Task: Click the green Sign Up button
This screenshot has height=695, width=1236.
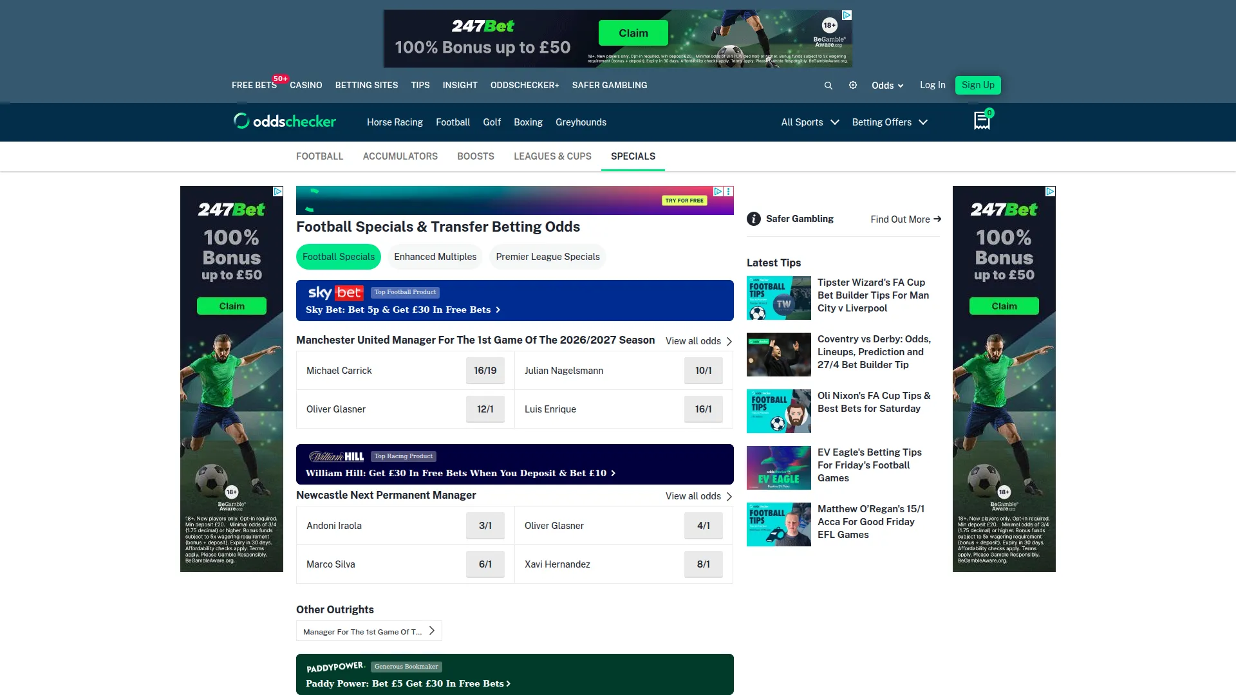Action: 978,85
